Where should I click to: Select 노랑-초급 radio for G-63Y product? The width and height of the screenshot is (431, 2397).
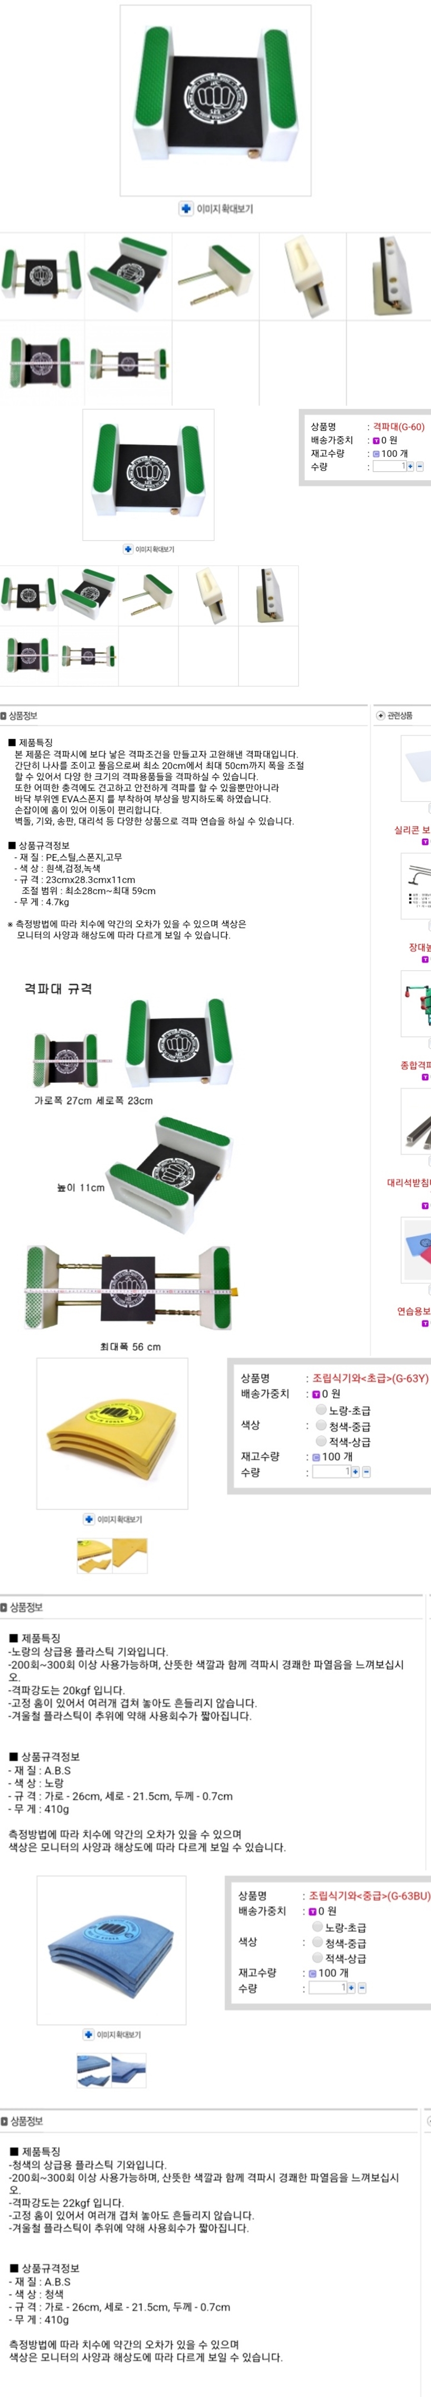point(320,1410)
